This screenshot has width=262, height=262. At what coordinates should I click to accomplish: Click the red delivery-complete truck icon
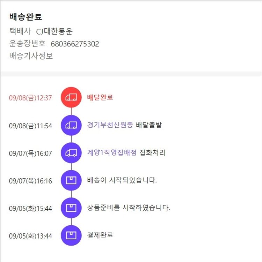(x=71, y=97)
